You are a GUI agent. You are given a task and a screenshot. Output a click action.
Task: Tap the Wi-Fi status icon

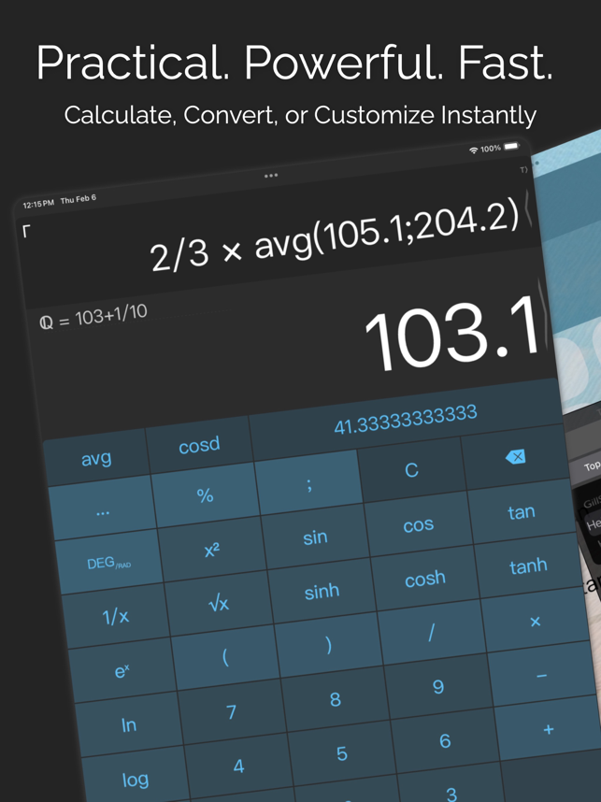coord(474,150)
